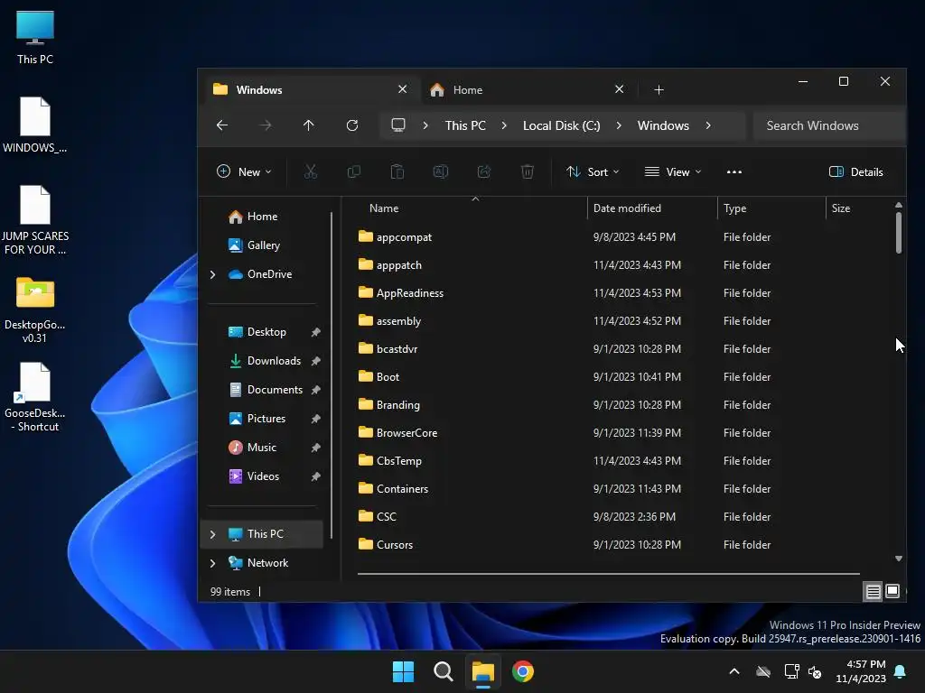Viewport: 925px width, 693px height.
Task: Switch to large thumbnails view icon
Action: point(892,591)
